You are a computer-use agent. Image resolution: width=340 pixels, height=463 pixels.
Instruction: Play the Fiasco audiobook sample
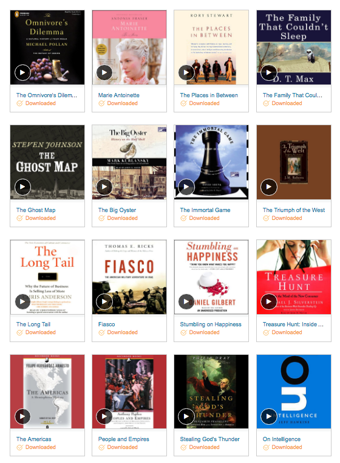(104, 301)
